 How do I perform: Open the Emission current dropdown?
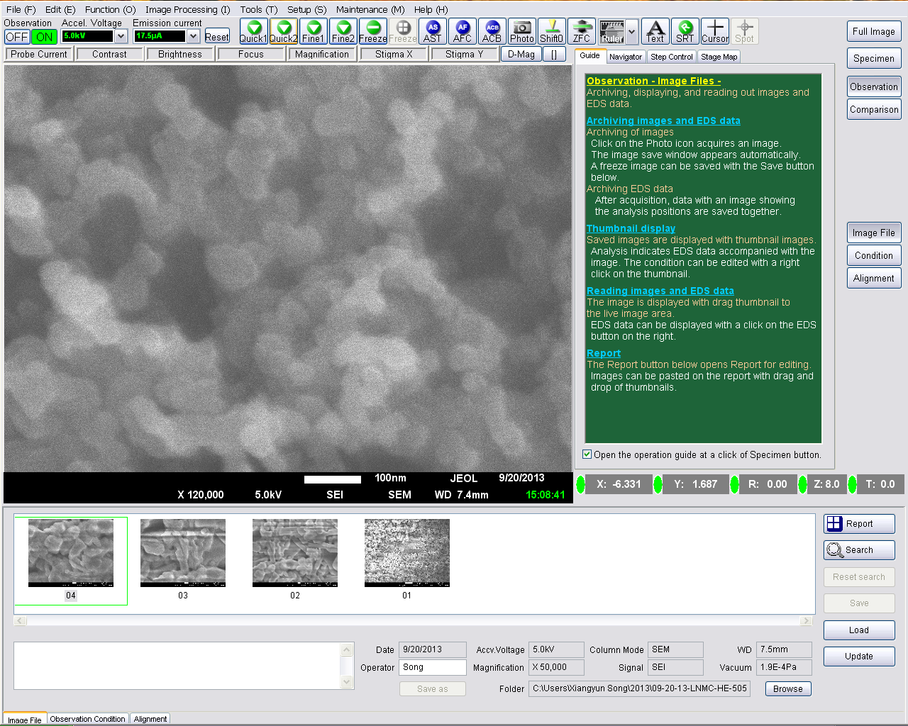coord(193,36)
